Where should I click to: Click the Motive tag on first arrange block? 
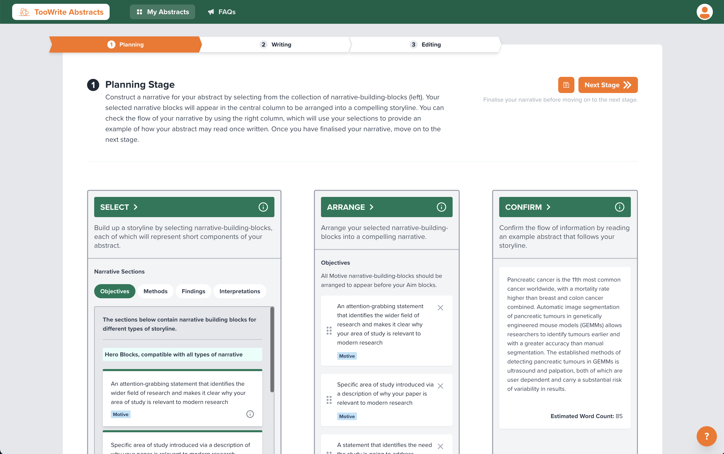pyautogui.click(x=347, y=356)
